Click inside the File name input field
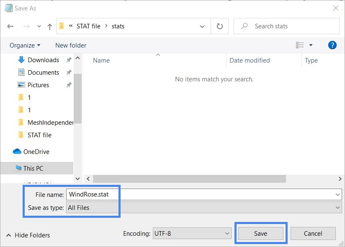This screenshot has width=345, height=247. coord(147,194)
